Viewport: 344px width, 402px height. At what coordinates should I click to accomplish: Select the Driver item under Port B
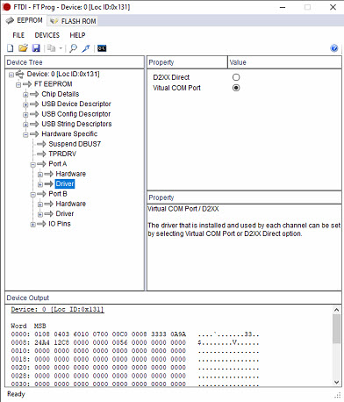pos(65,213)
